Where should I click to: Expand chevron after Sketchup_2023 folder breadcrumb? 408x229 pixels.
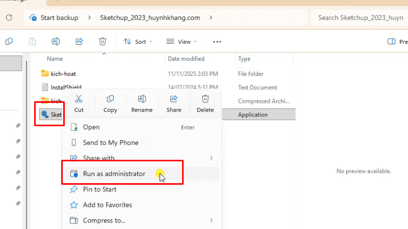tap(211, 18)
